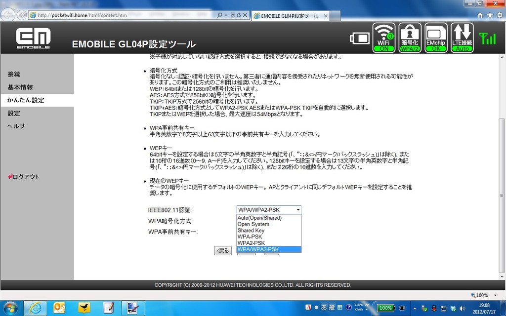
Task: Click the LTE接続 Auto status icon
Action: pyautogui.click(x=462, y=38)
